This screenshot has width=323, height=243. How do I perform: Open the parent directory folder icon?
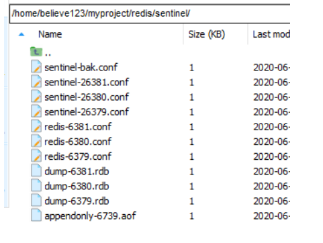tap(36, 52)
